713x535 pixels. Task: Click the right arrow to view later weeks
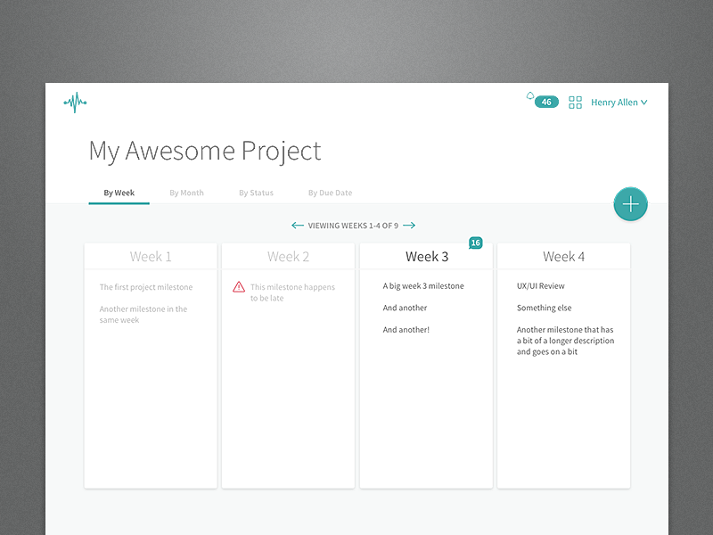point(409,226)
